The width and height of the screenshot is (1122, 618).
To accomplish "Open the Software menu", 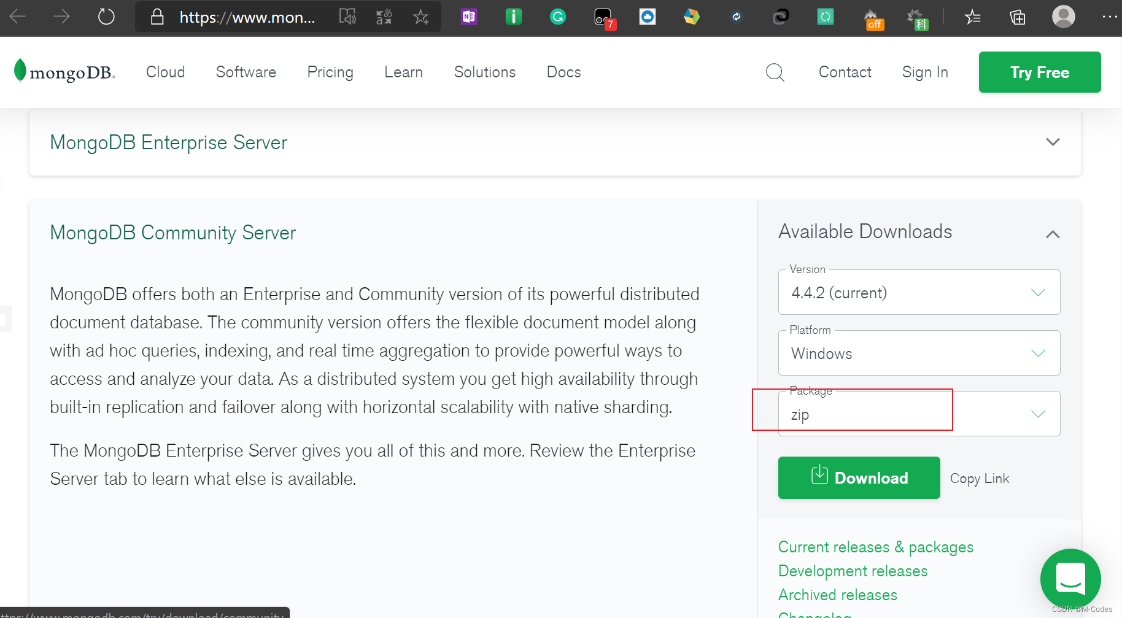I will 246,72.
